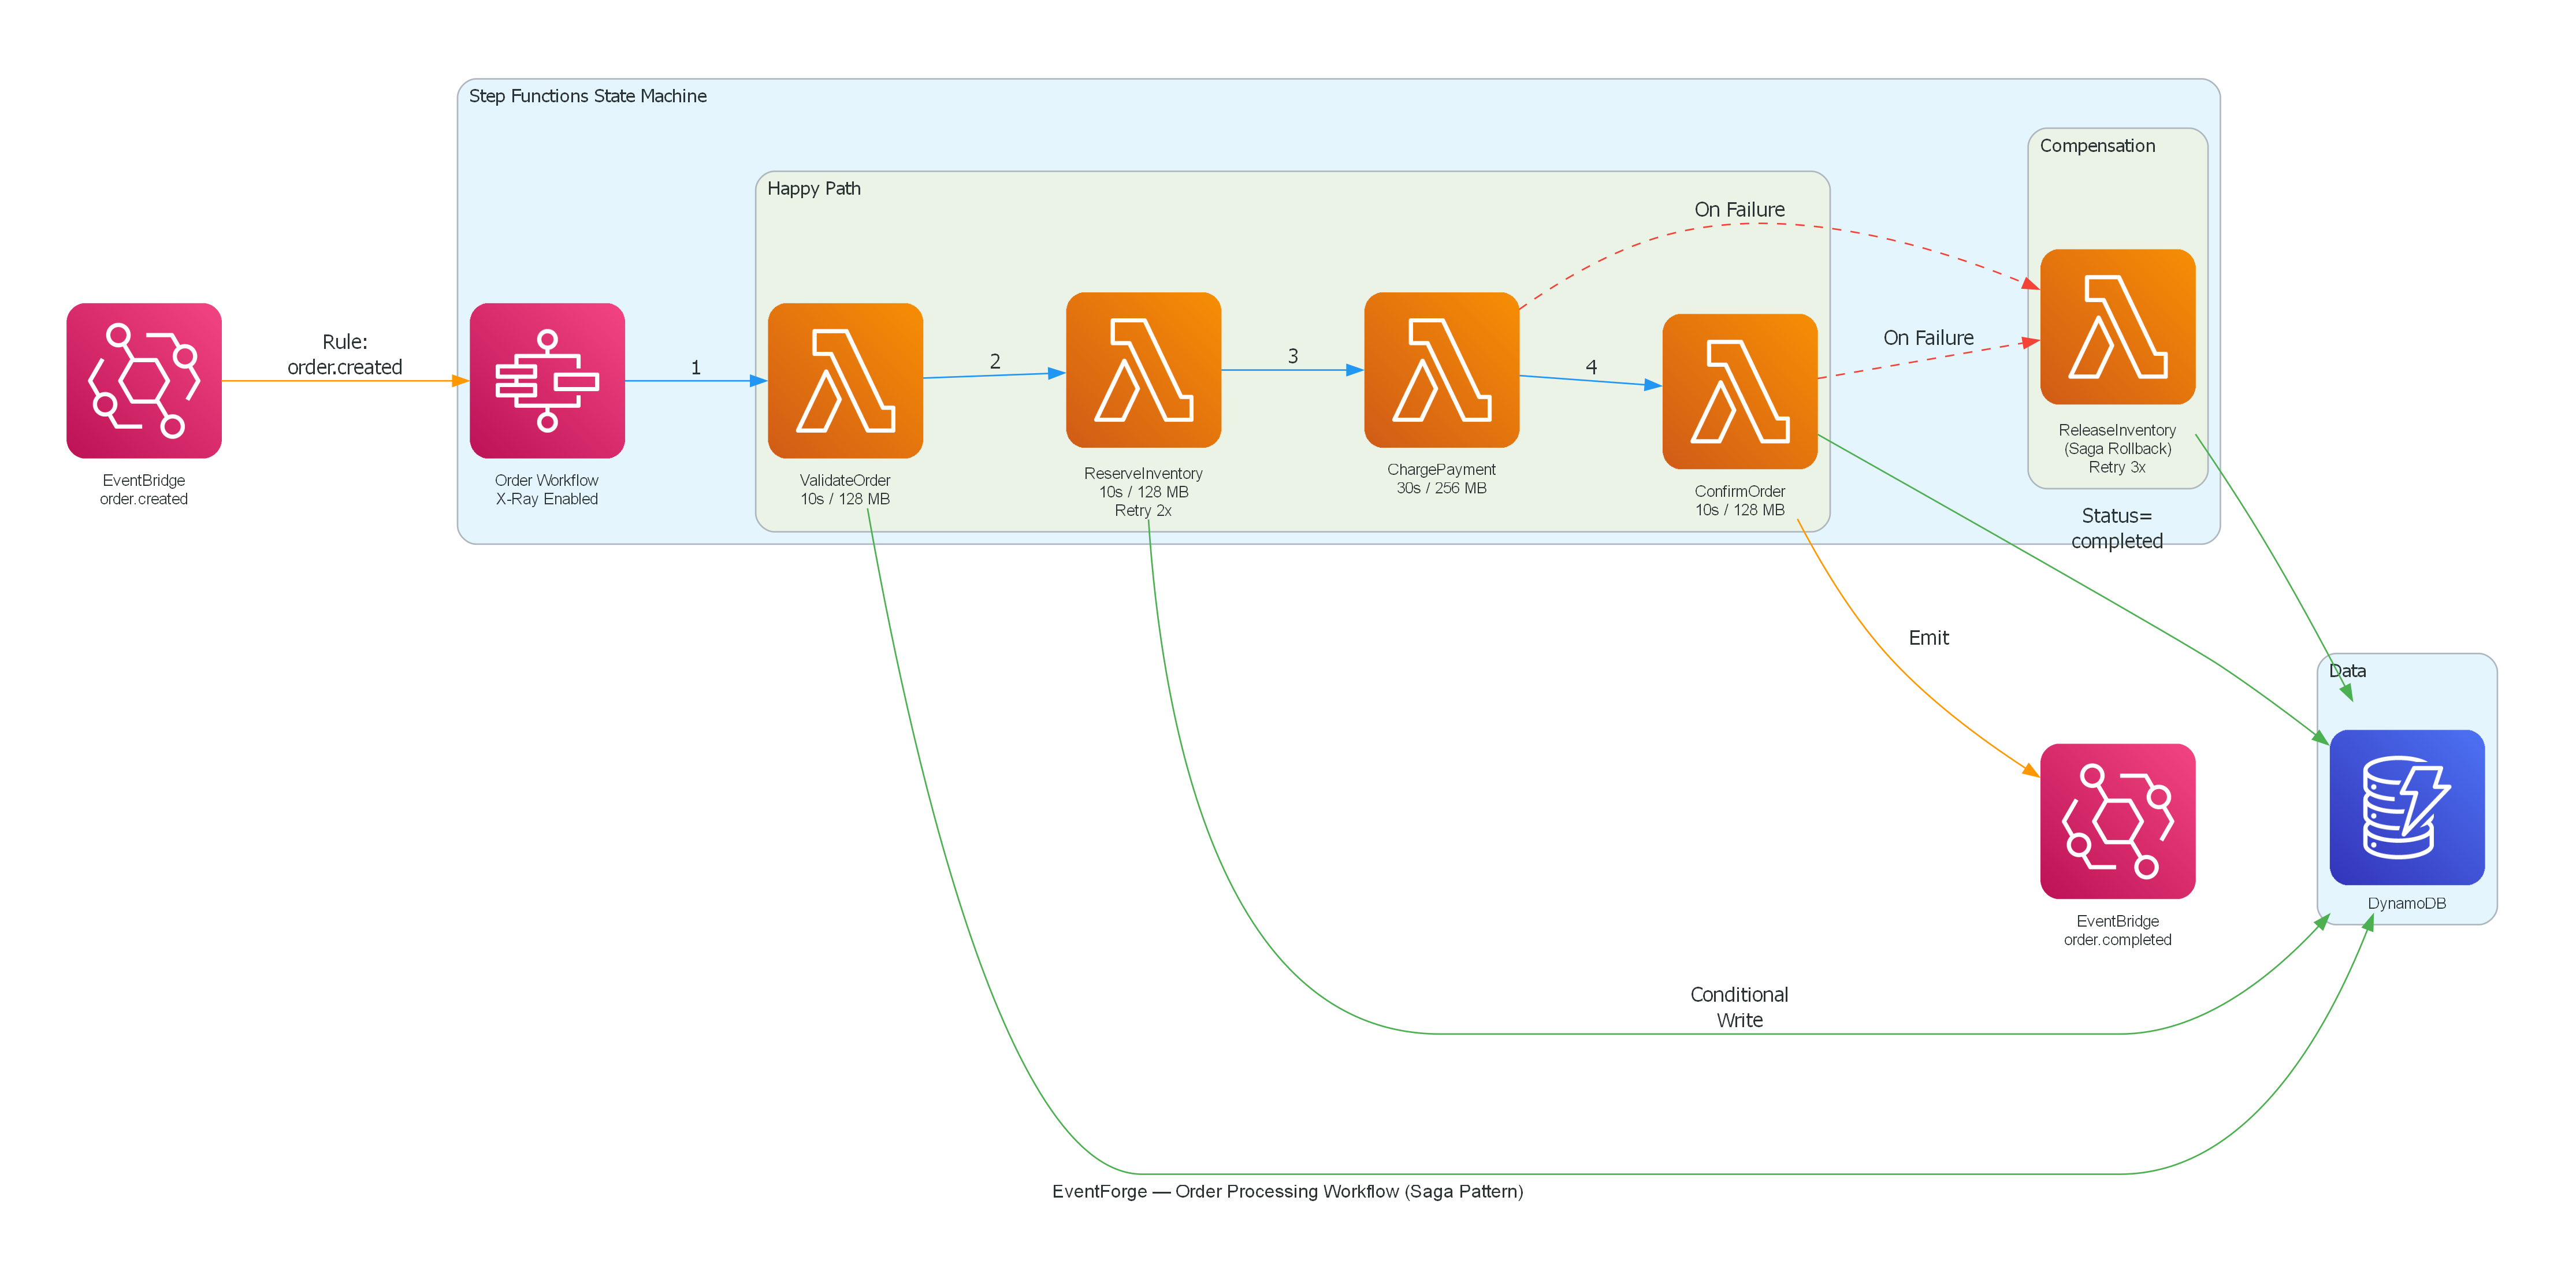Viewport: 2576px width, 1275px height.
Task: Select the 'Emit' edge label
Action: pyautogui.click(x=1928, y=638)
